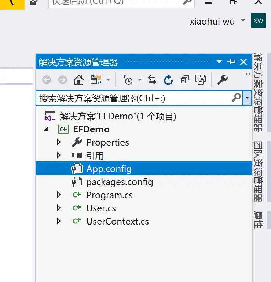271x282 pixels.
Task: Open account dropdown arrow next to xiaohui wu
Action: click(243, 20)
